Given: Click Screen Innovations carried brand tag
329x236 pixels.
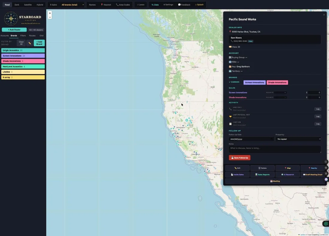Looking at the screenshot, I should click(x=255, y=83).
